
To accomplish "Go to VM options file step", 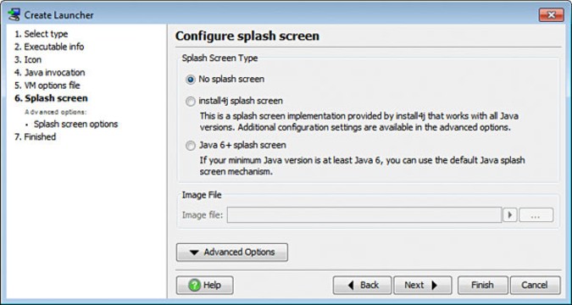I will (x=47, y=86).
